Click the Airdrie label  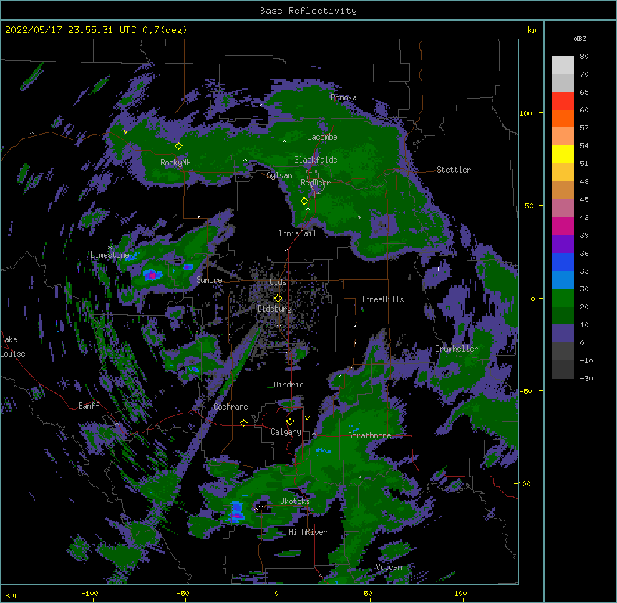[x=288, y=385]
